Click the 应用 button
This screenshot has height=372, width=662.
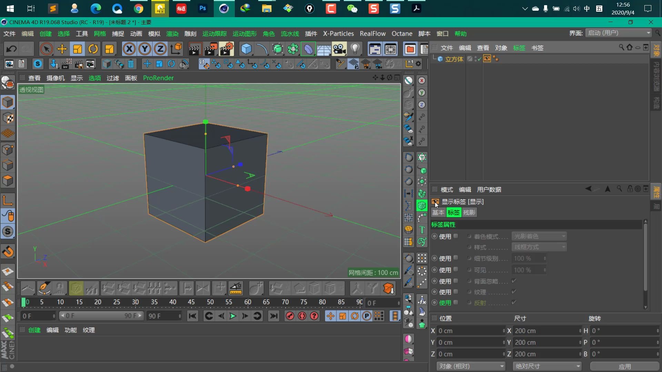625,366
